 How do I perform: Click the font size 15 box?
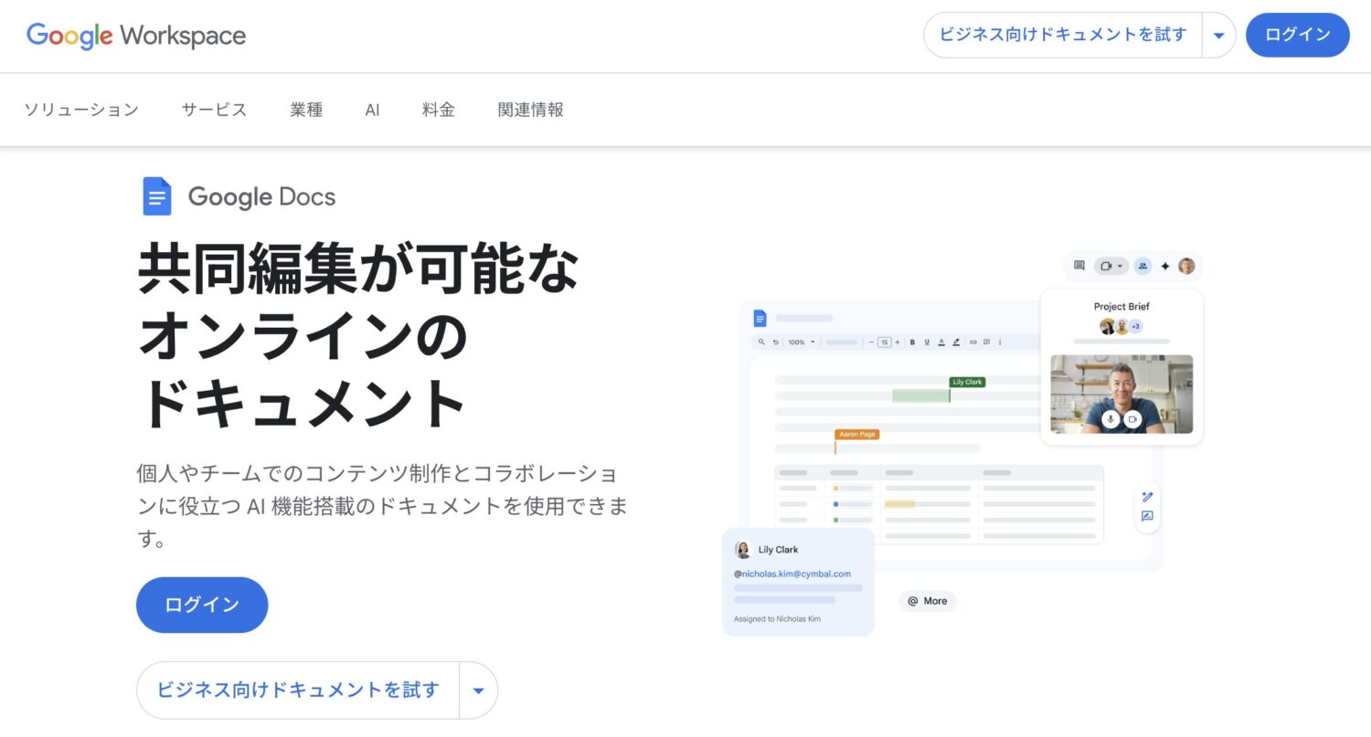(884, 342)
